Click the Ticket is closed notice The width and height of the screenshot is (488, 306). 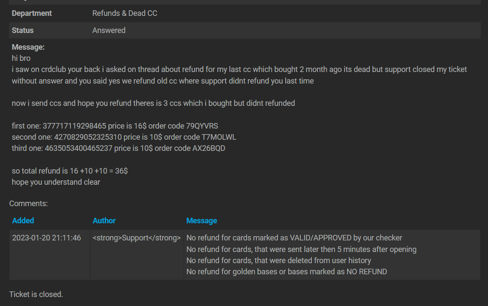click(x=36, y=294)
